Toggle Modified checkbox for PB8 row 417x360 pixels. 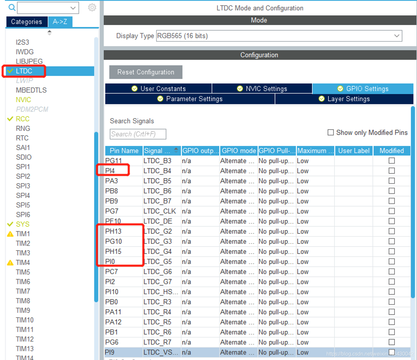pos(392,191)
